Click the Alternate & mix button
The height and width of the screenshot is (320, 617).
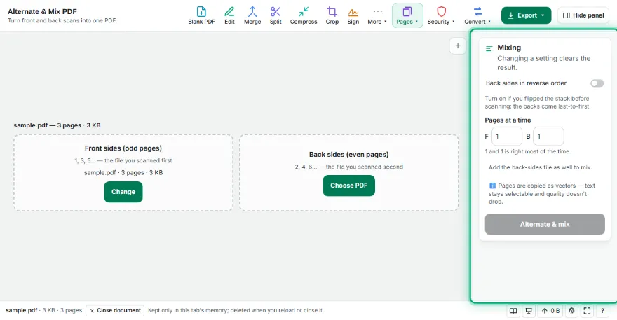(x=545, y=224)
